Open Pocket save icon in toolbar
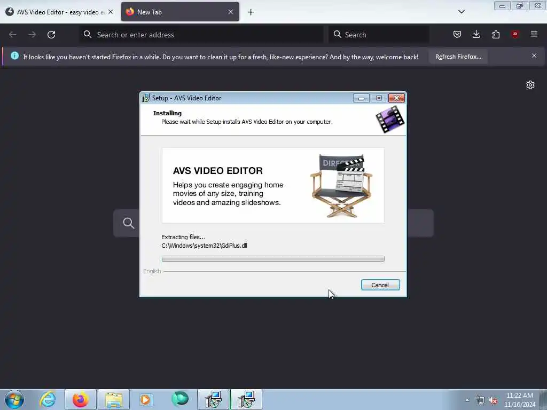The image size is (547, 410). click(x=457, y=34)
